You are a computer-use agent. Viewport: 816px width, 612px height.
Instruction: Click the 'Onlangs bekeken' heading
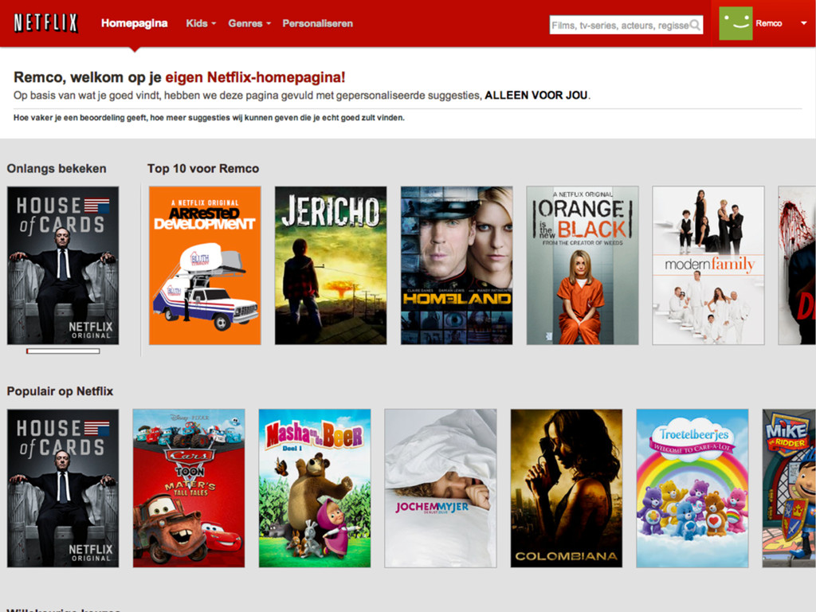coord(57,169)
